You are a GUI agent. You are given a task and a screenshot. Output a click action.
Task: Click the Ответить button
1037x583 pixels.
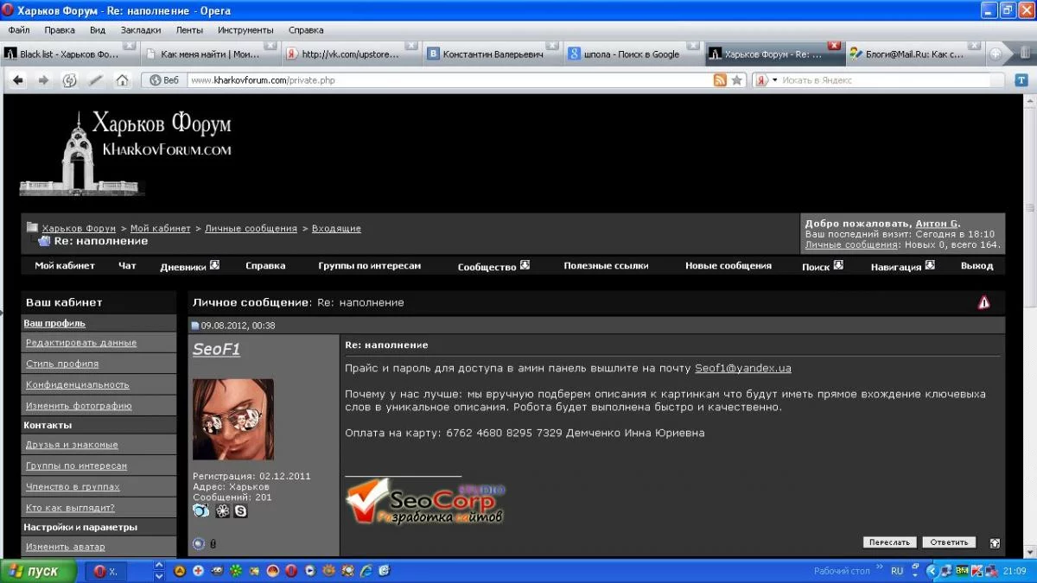pos(949,542)
